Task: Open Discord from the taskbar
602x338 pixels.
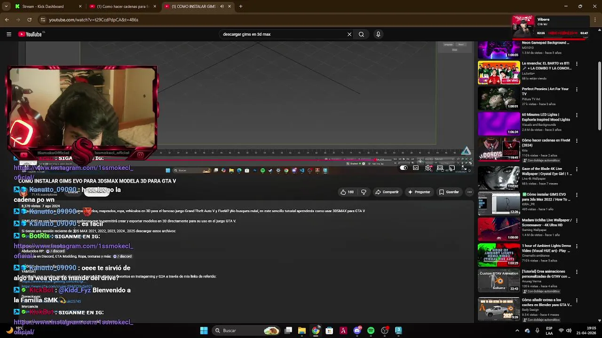Action: tap(357, 330)
